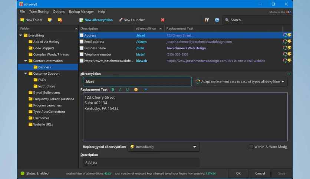Screen dimensions: 310x179
Task: Click the New Folder toolbar button
Action: (x=31, y=20)
